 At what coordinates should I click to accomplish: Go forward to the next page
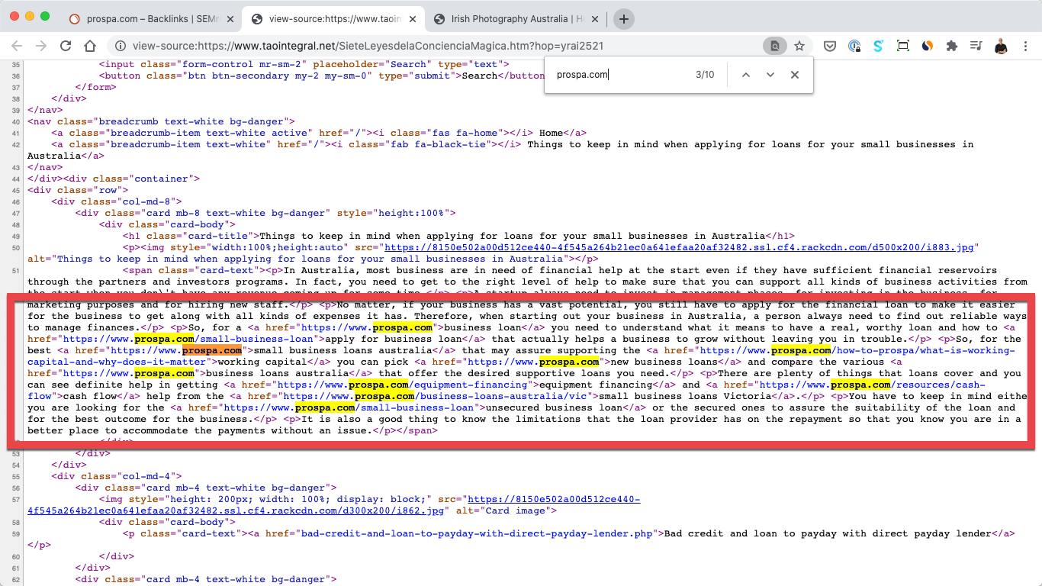(41, 46)
